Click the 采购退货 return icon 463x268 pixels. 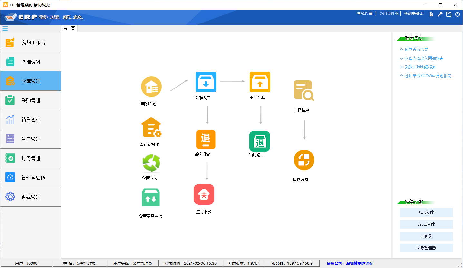(206, 140)
